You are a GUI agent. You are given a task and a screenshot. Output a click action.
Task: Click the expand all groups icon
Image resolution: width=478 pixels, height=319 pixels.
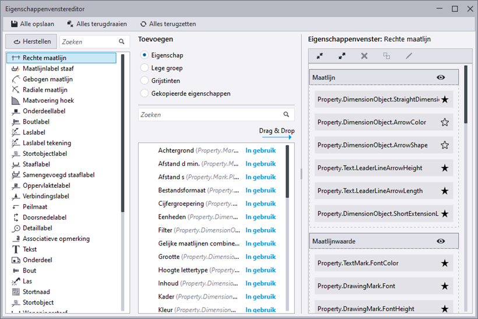pos(342,56)
